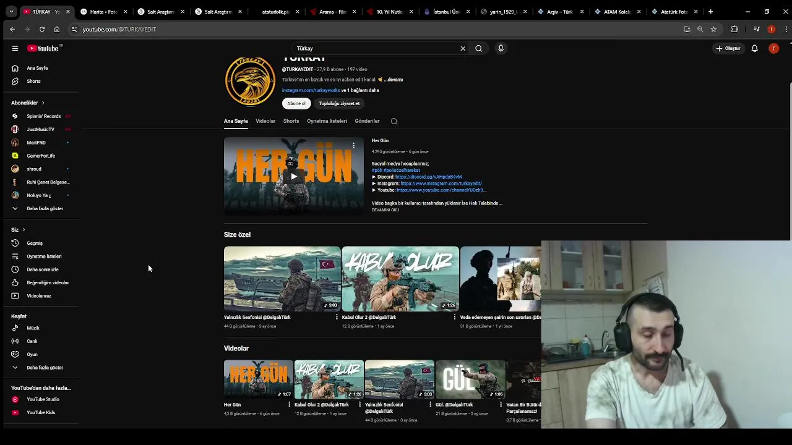Switch to channel Oynatma listeleri tab

pos(327,121)
